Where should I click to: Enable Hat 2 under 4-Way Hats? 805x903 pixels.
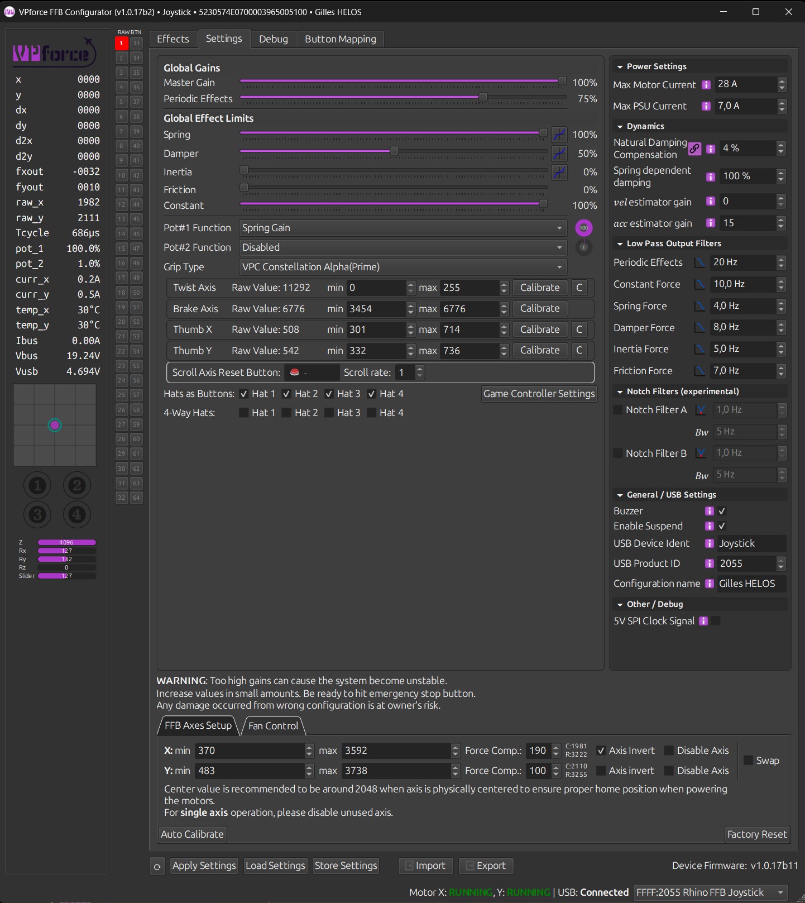coord(286,413)
